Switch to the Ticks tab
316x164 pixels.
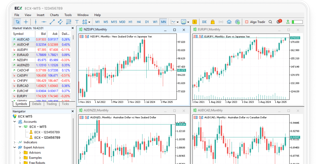click(x=65, y=104)
